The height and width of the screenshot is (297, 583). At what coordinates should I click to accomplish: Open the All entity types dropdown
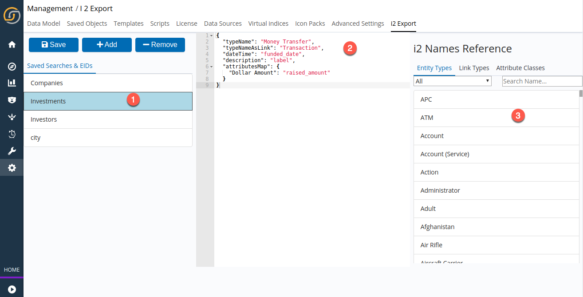452,81
